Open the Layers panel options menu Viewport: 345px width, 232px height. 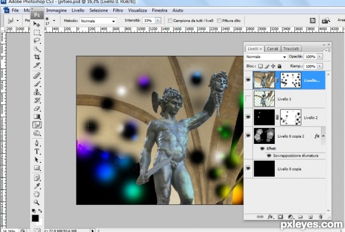pyautogui.click(x=328, y=50)
